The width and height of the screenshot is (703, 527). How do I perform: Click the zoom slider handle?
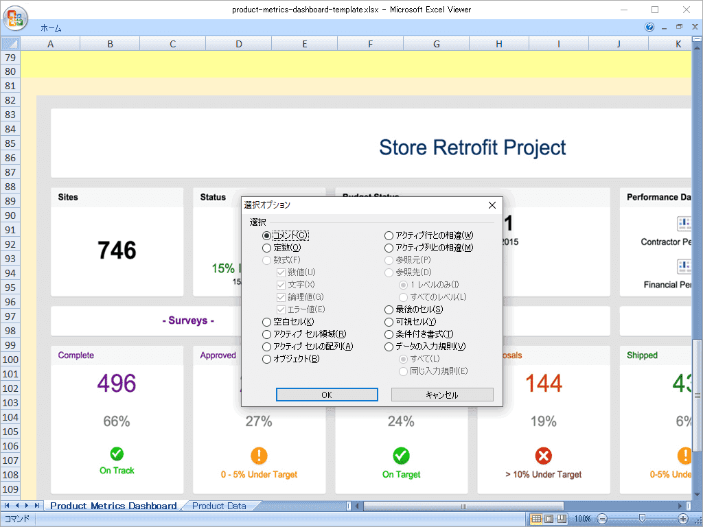click(x=642, y=519)
